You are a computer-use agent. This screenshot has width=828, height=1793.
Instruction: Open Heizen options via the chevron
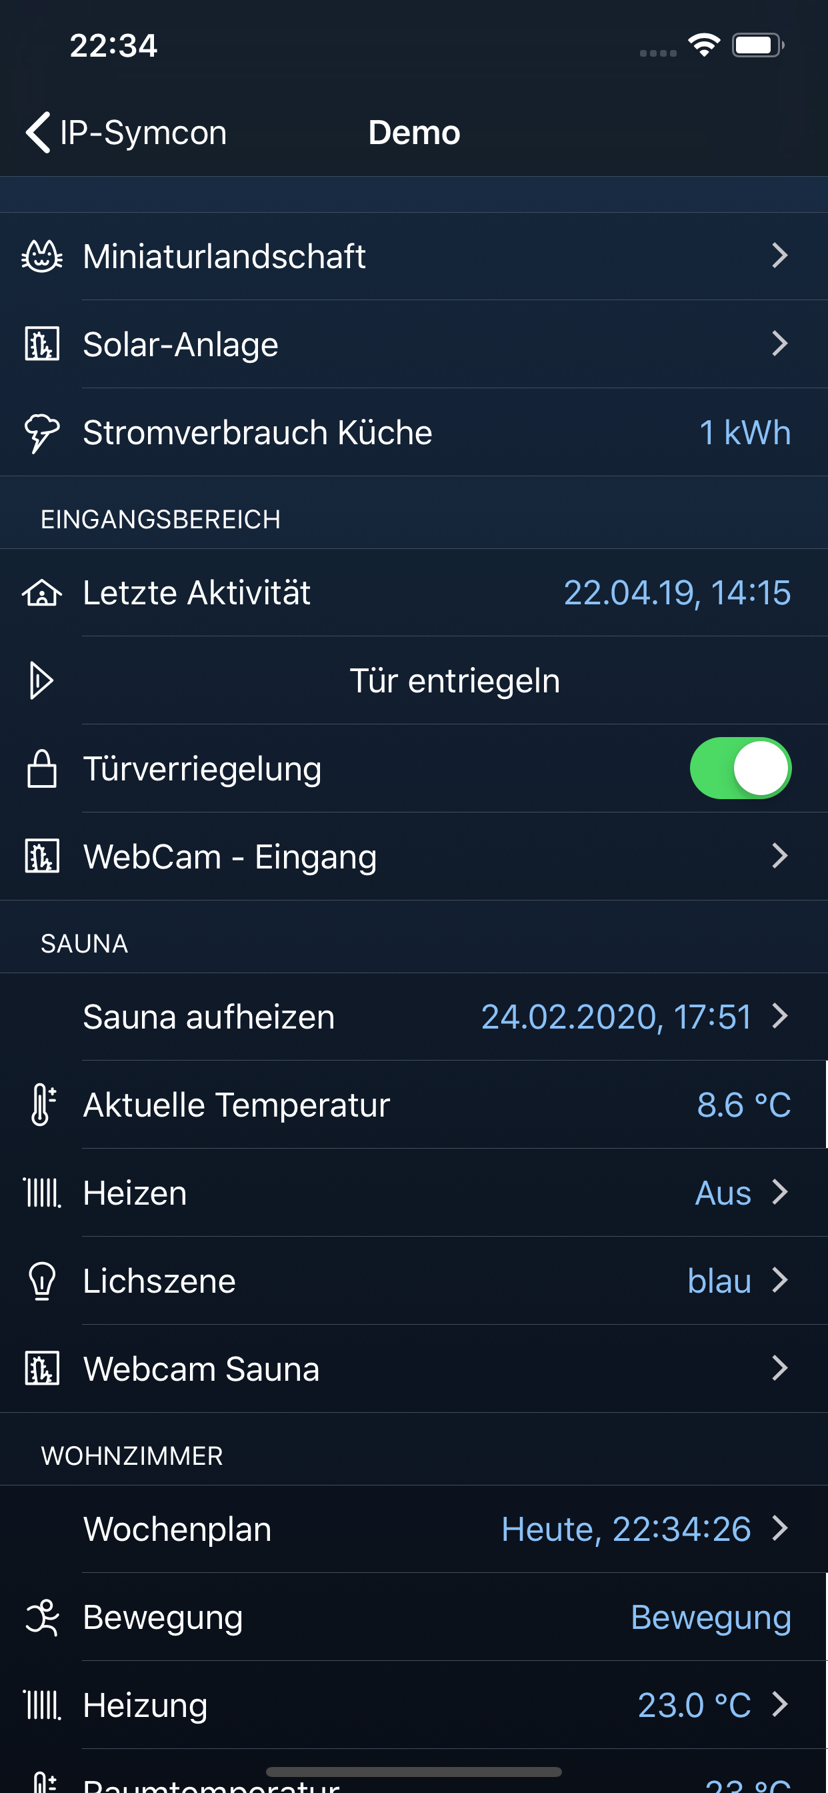(779, 1193)
